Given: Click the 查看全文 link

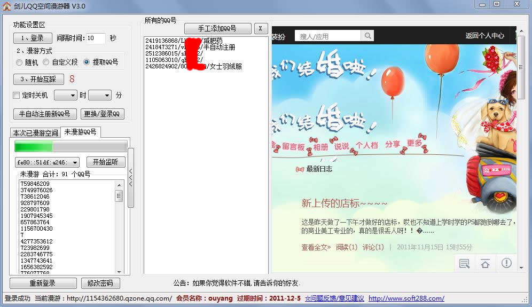Looking at the screenshot, I should pos(316,247).
